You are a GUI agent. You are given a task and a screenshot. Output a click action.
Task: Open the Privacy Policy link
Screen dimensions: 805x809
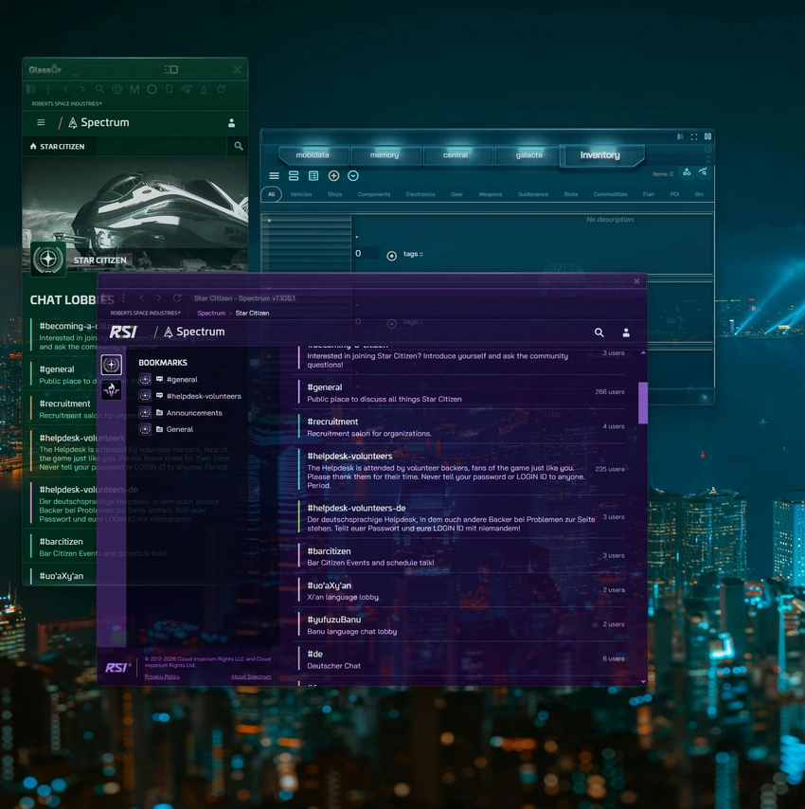click(161, 676)
